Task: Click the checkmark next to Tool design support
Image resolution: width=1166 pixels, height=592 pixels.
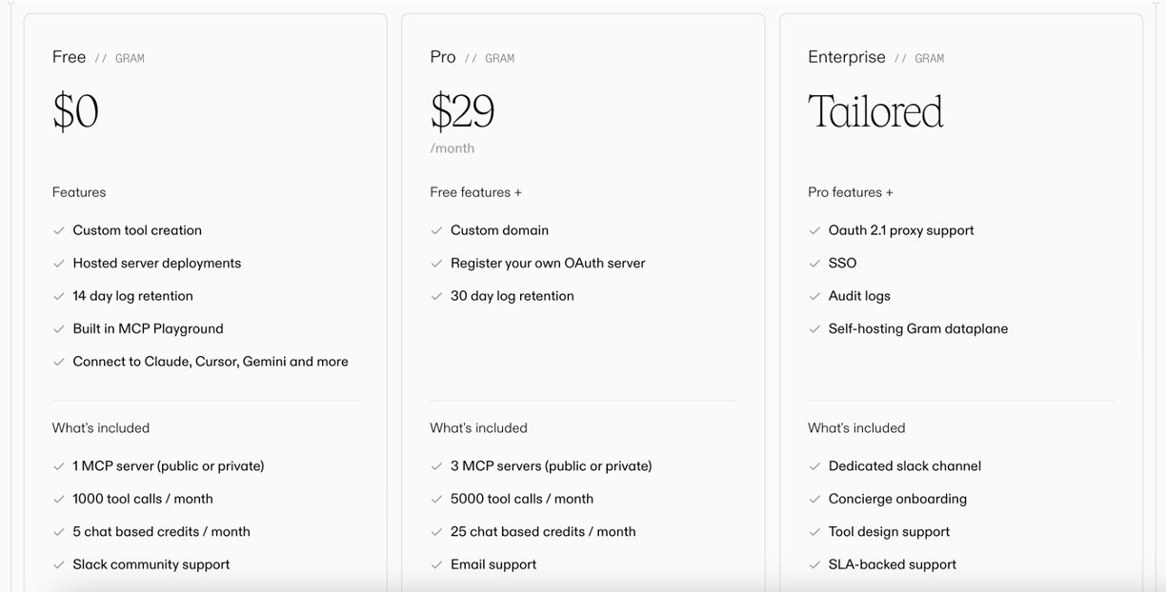Action: coord(814,532)
